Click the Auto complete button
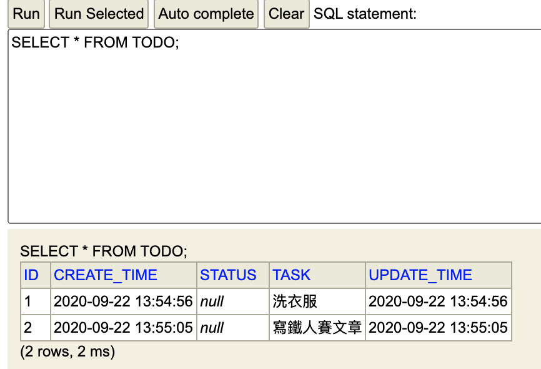Image resolution: width=541 pixels, height=369 pixels. [x=206, y=14]
